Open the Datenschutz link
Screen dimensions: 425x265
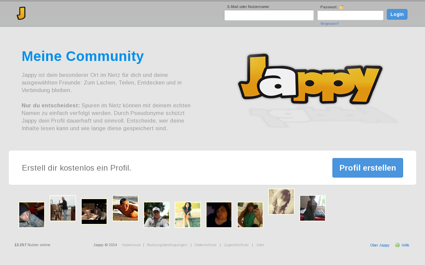click(x=206, y=245)
